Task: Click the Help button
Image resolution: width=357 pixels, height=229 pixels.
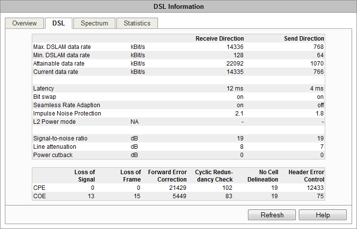Action: coord(322,215)
